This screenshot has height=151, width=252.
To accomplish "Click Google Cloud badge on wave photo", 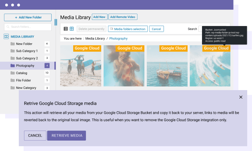I will (x=216, y=48).
